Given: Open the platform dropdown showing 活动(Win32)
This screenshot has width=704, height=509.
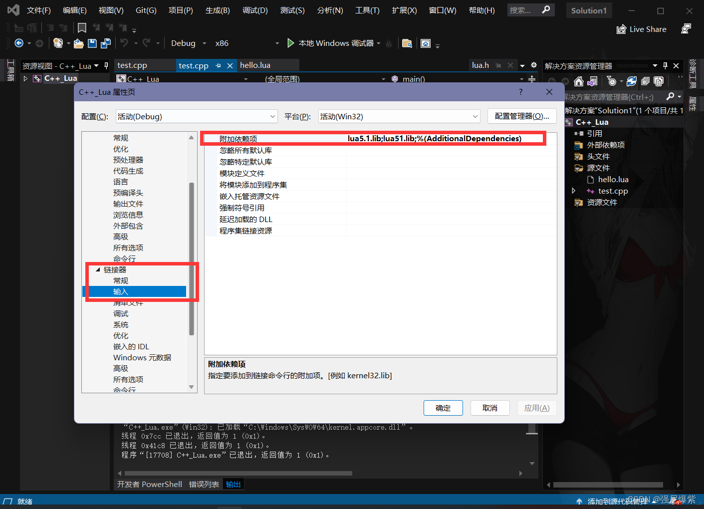Looking at the screenshot, I should click(399, 116).
